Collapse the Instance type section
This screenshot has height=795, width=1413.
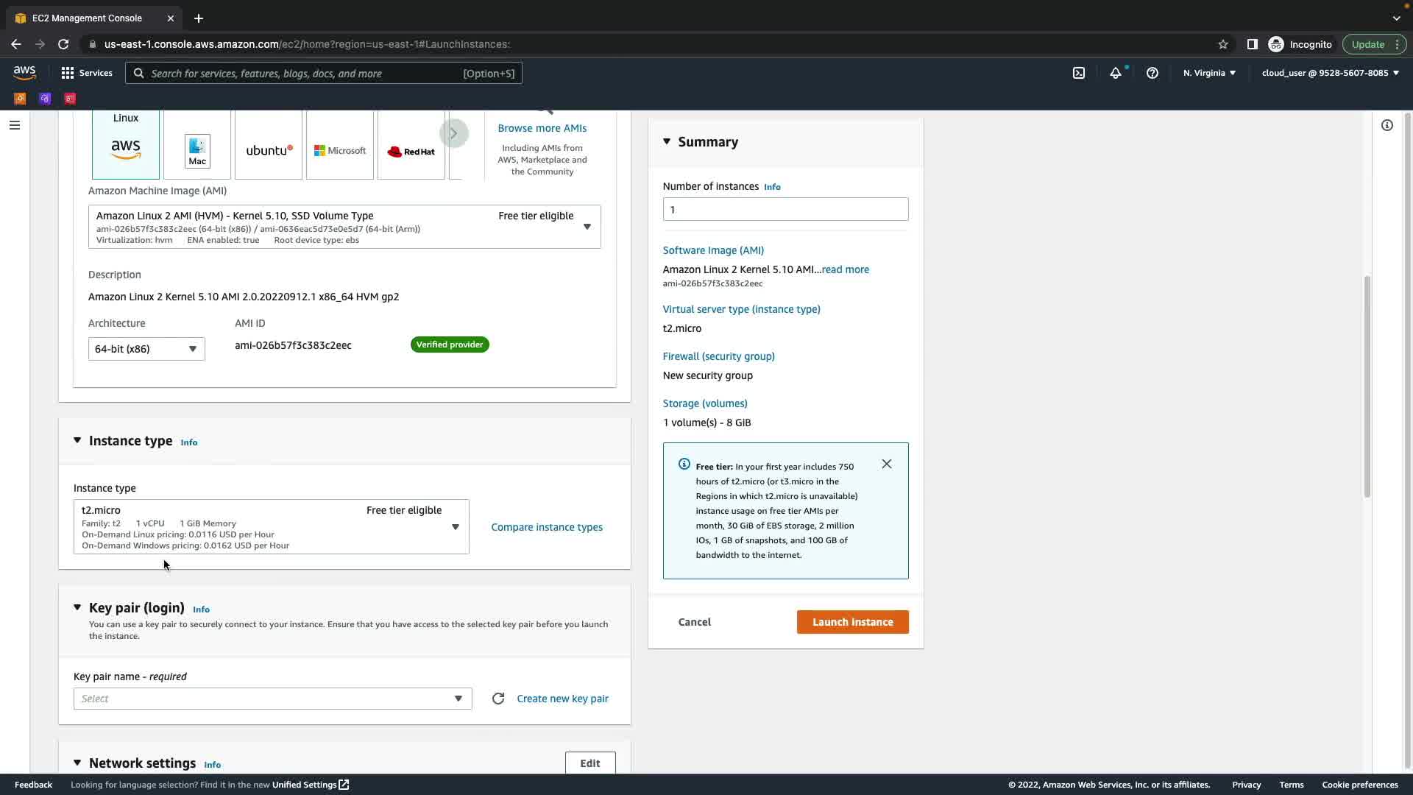tap(77, 440)
